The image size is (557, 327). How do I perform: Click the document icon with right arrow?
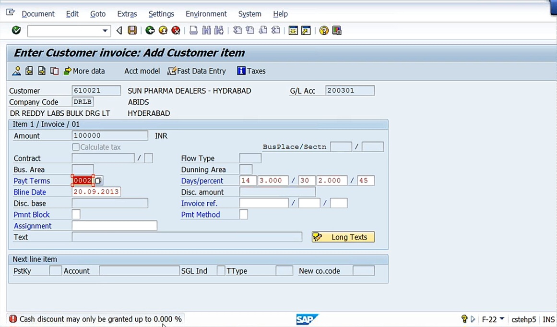click(42, 71)
